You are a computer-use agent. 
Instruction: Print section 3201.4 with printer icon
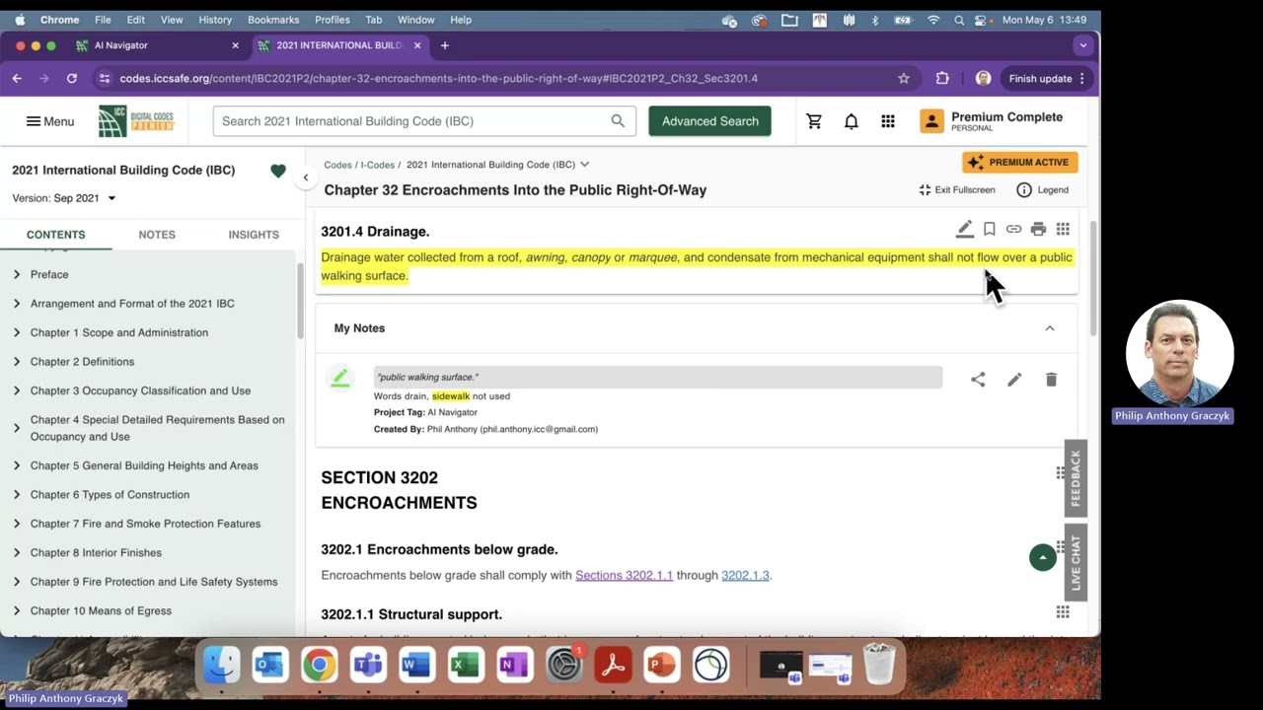pos(1038,229)
